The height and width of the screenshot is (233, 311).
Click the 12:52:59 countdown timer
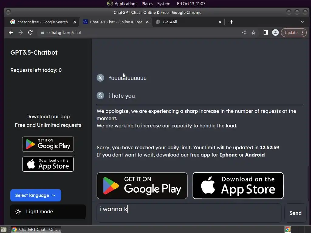[269, 147]
